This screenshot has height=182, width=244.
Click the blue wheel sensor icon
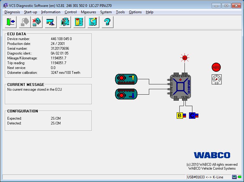pyautogui.click(x=126, y=94)
